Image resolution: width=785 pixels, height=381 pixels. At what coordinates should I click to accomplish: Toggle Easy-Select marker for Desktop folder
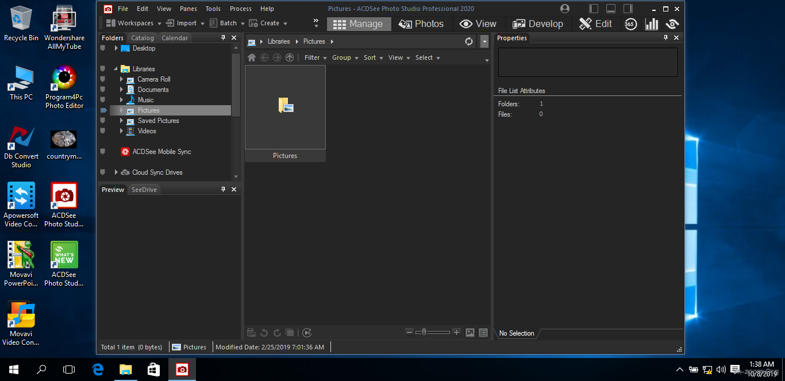pos(103,48)
